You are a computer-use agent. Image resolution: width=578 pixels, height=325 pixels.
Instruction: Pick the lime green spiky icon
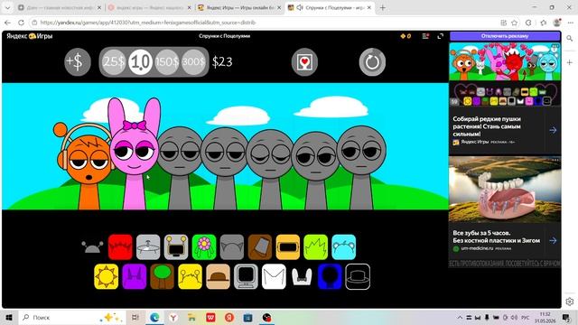[315, 246]
